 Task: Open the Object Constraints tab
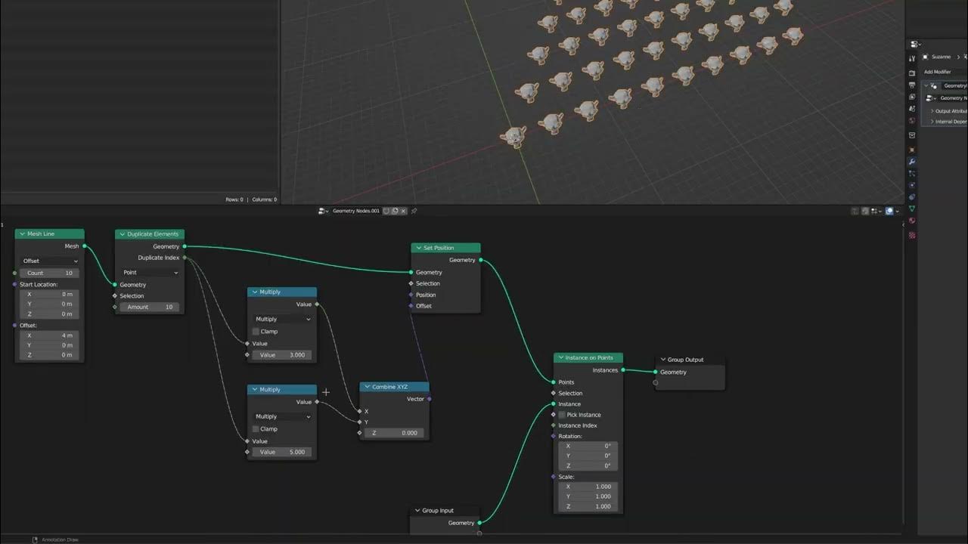pyautogui.click(x=912, y=196)
